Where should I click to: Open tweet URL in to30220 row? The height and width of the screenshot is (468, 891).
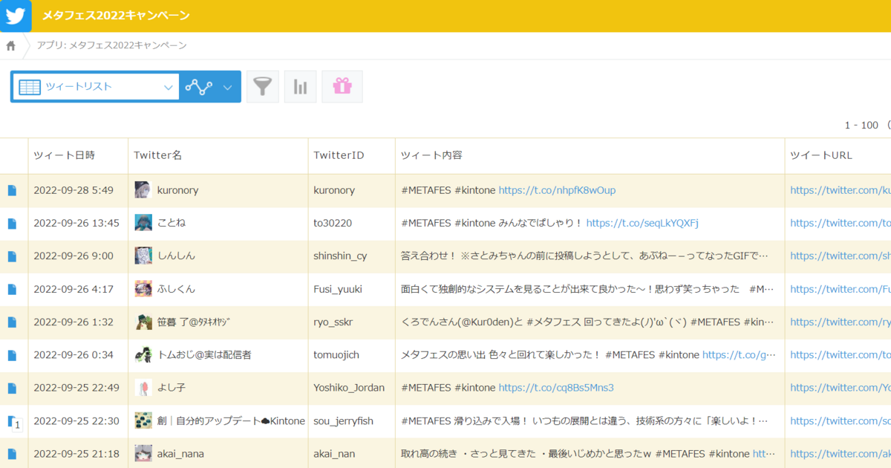click(841, 223)
